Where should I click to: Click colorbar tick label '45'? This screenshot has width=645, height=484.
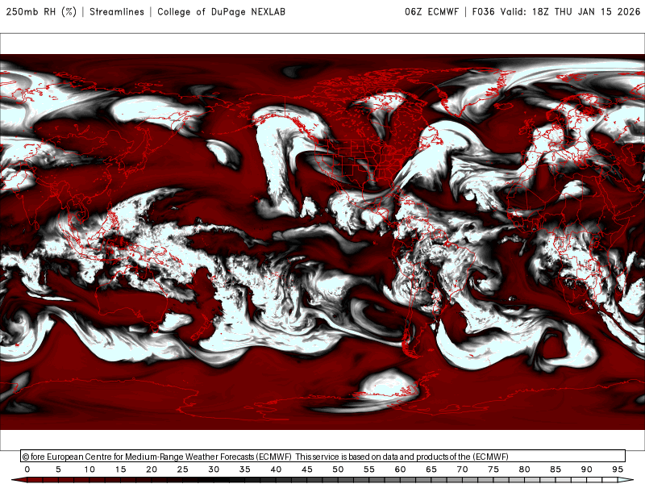click(307, 469)
